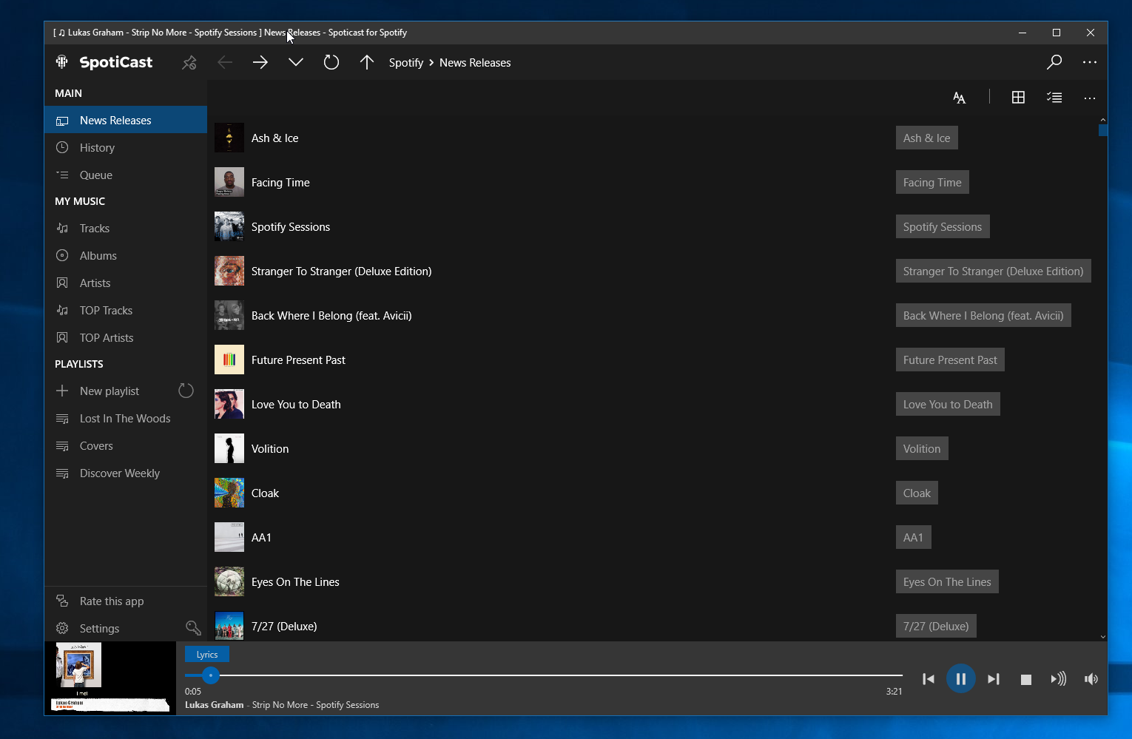Open Discover Weekly playlist
Image resolution: width=1132 pixels, height=739 pixels.
126,473
